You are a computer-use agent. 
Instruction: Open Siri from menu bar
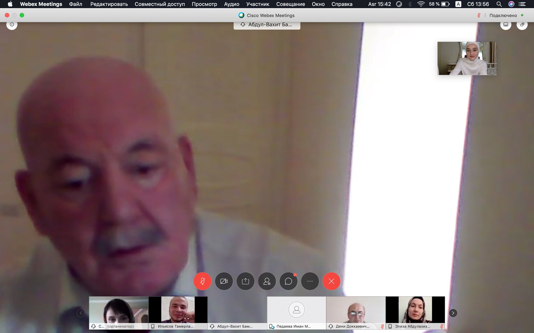511,4
